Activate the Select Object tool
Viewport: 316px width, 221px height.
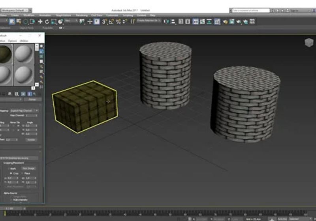coord(12,21)
